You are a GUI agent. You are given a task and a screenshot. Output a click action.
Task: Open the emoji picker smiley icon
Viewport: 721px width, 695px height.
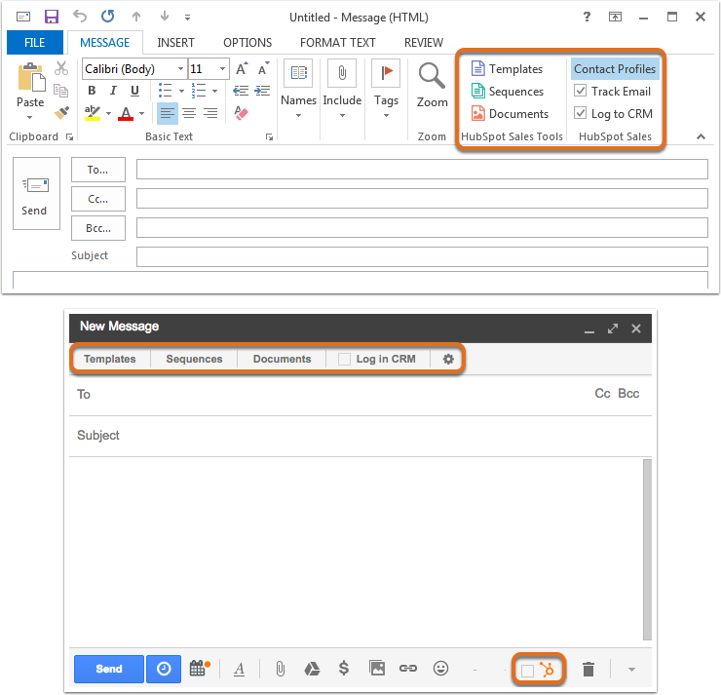[440, 669]
